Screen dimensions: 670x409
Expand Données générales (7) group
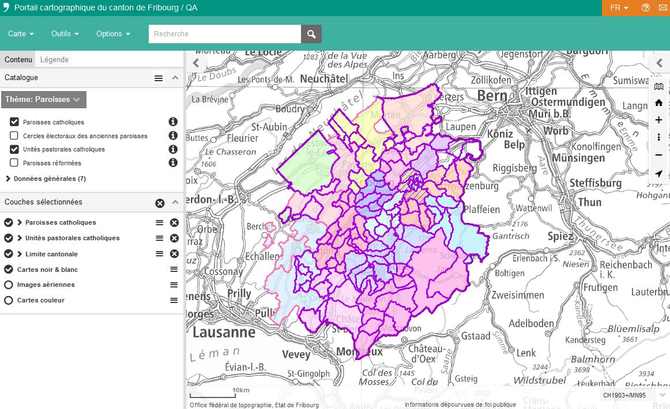[x=46, y=179]
